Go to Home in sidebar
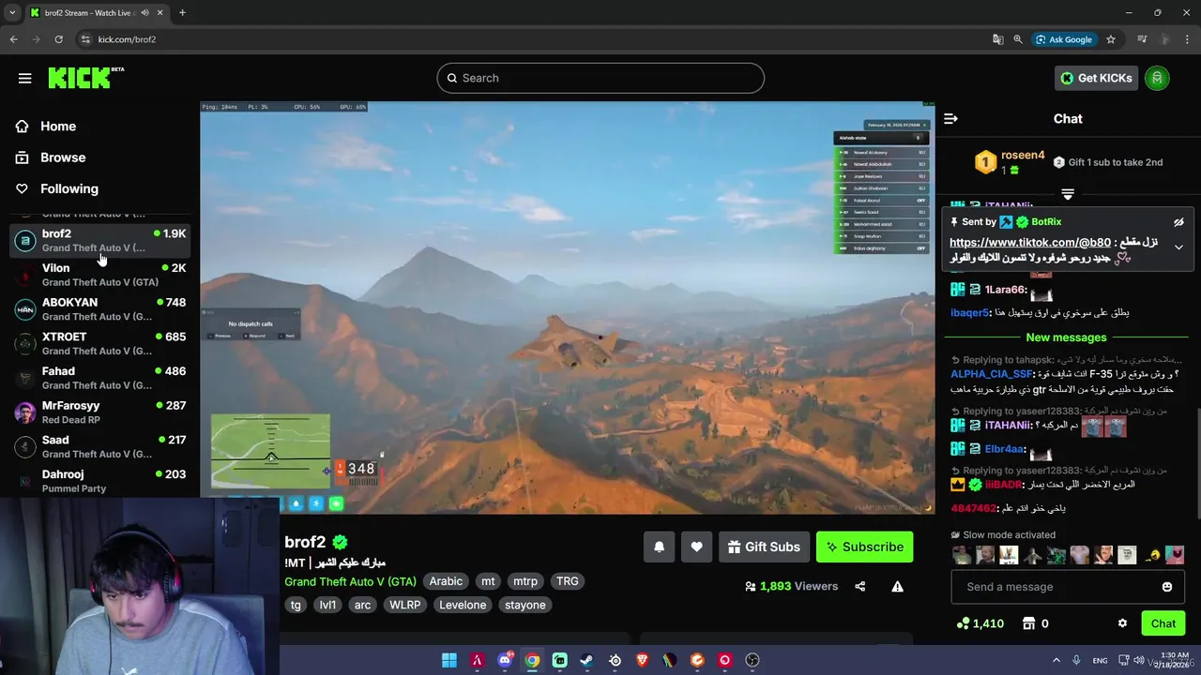The width and height of the screenshot is (1201, 675). (x=58, y=127)
